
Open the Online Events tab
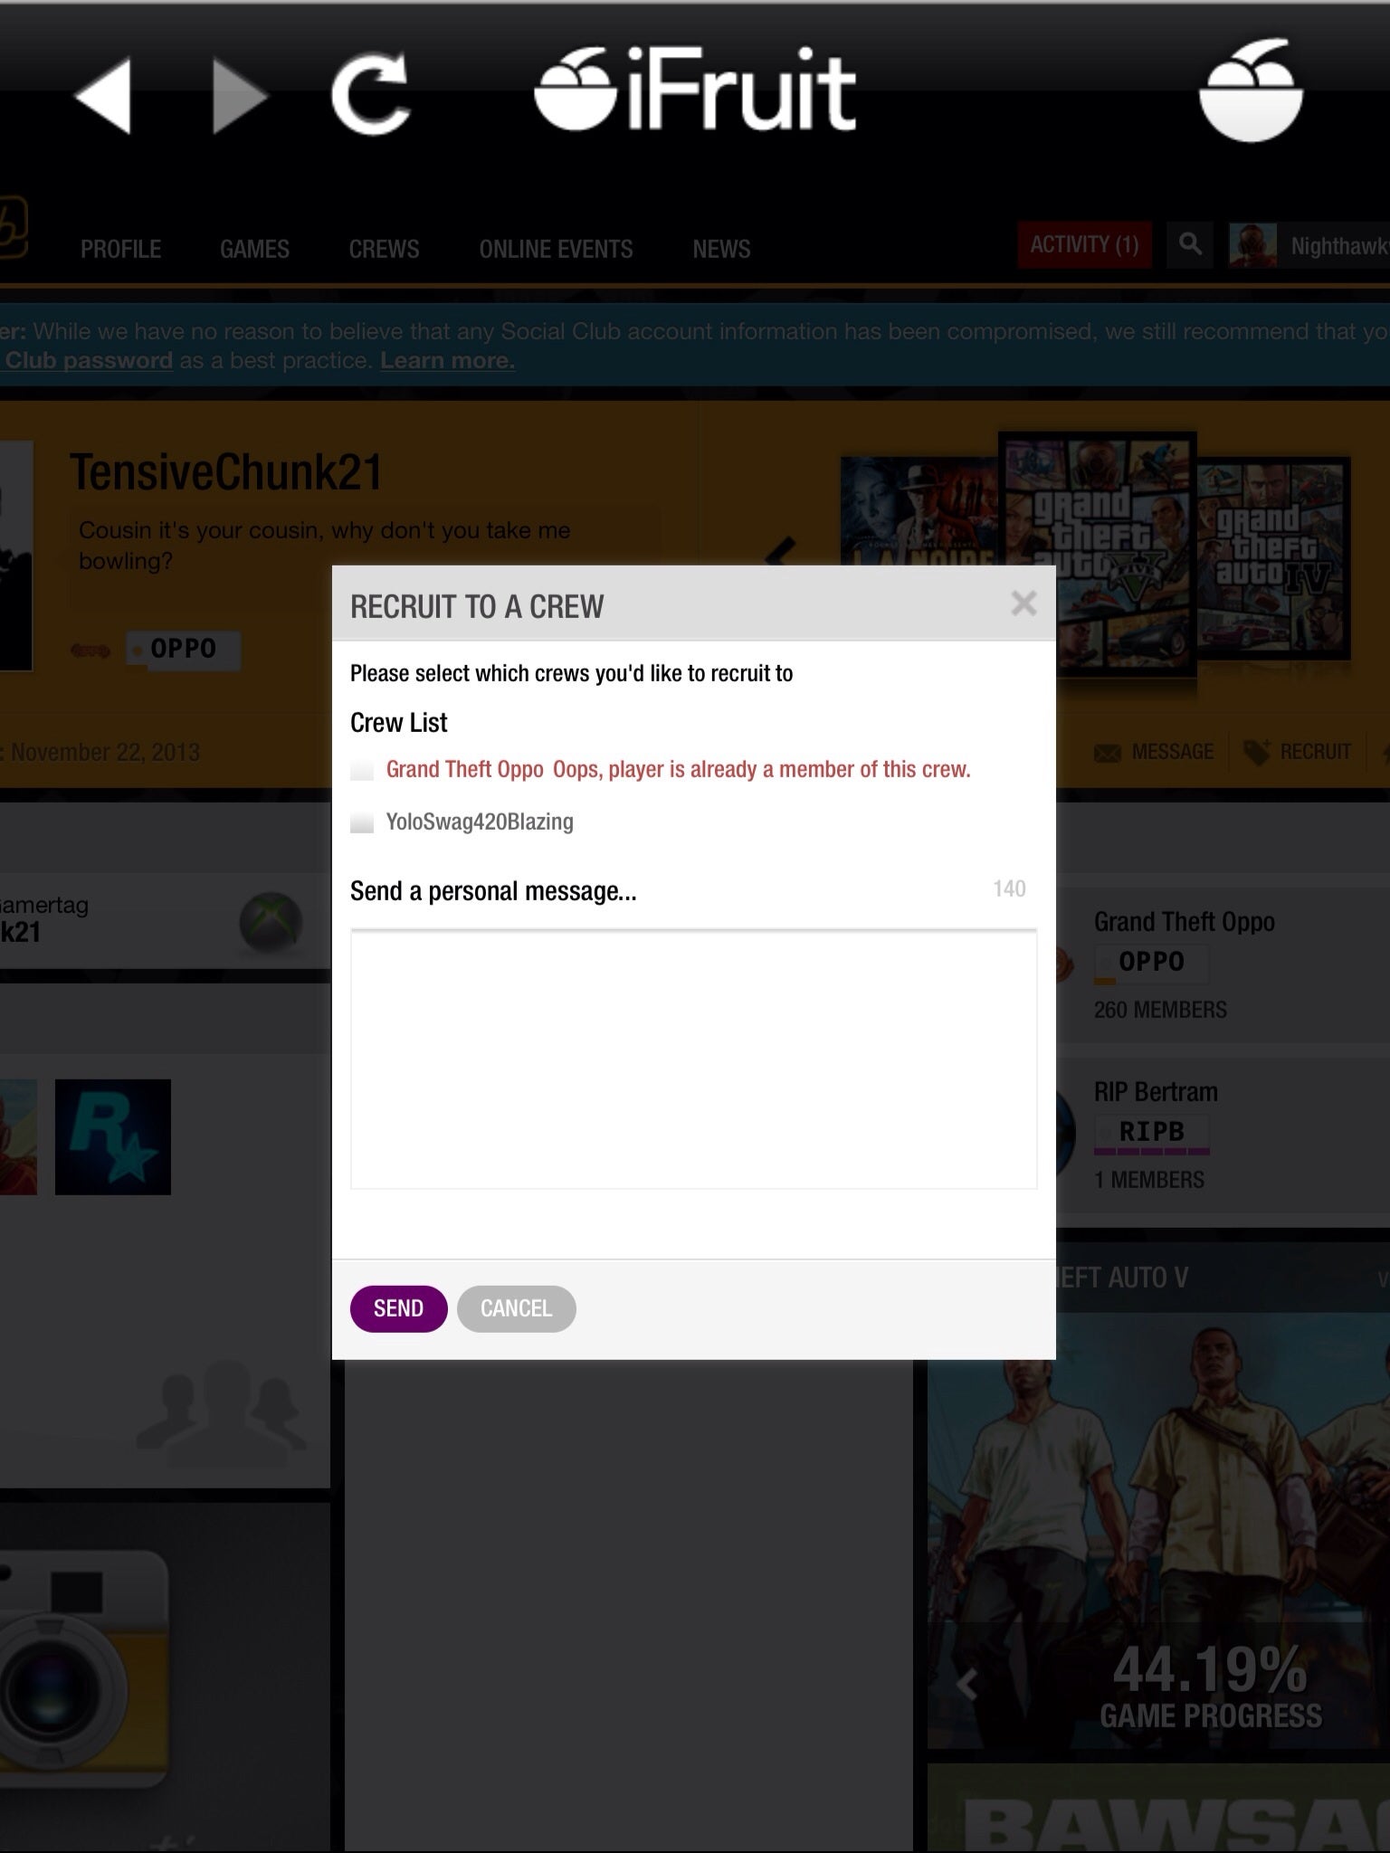click(556, 249)
